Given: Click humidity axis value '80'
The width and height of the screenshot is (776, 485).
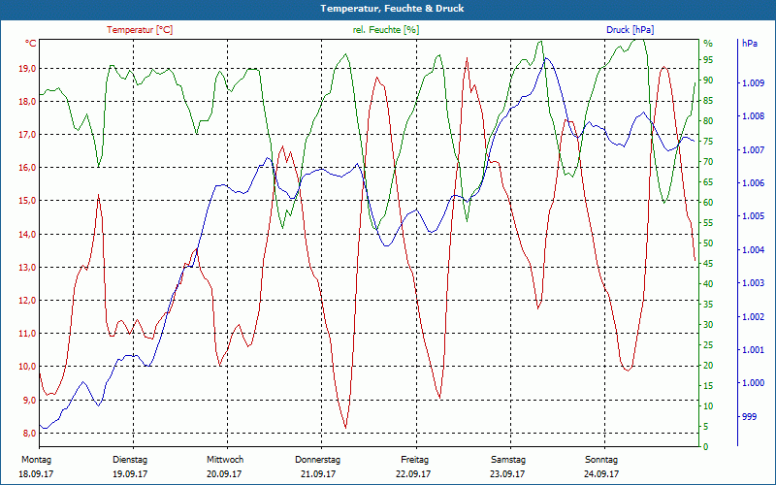Looking at the screenshot, I should 708,121.
